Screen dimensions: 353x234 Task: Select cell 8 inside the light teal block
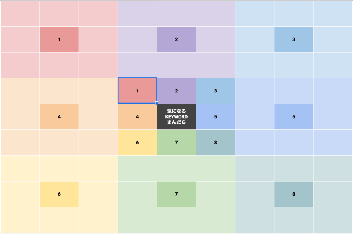pyautogui.click(x=293, y=194)
